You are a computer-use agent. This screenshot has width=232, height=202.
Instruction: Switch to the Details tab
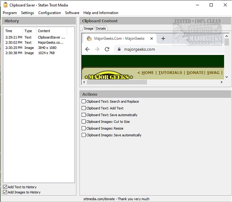point(101,29)
